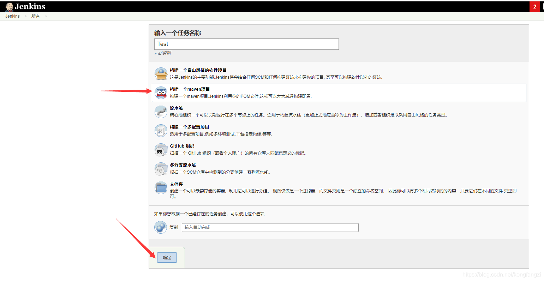This screenshot has height=281, width=544.
Task: Open the Jenkins breadcrumb link
Action: (12, 16)
